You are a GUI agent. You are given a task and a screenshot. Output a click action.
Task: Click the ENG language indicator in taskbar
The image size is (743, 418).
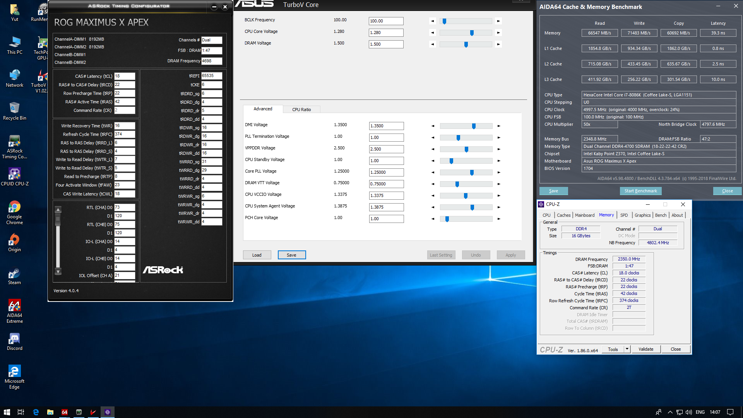coord(700,412)
